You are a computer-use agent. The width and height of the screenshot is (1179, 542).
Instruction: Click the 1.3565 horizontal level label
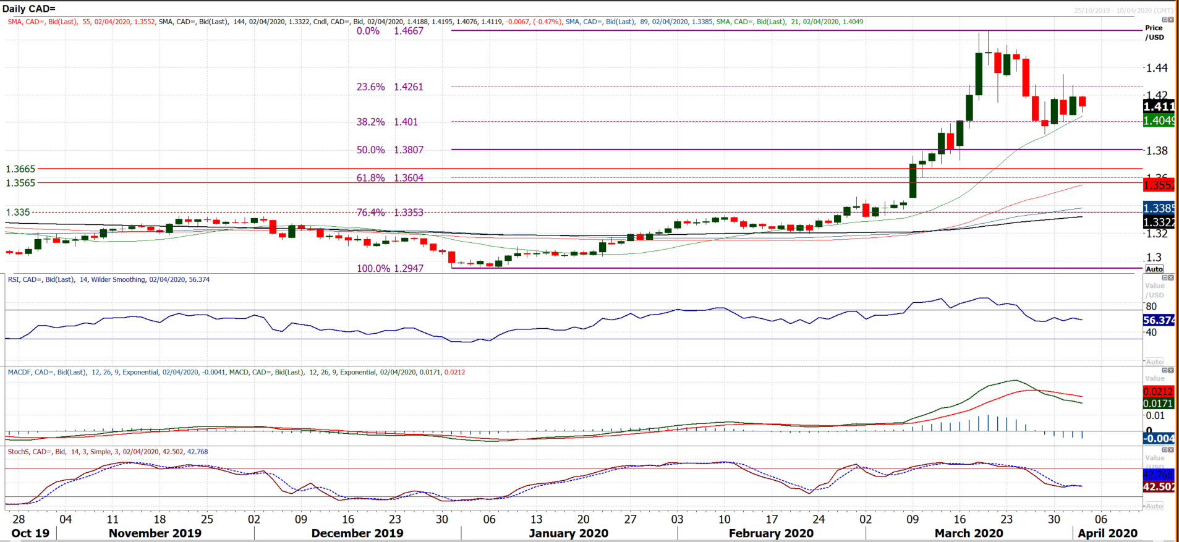click(20, 183)
